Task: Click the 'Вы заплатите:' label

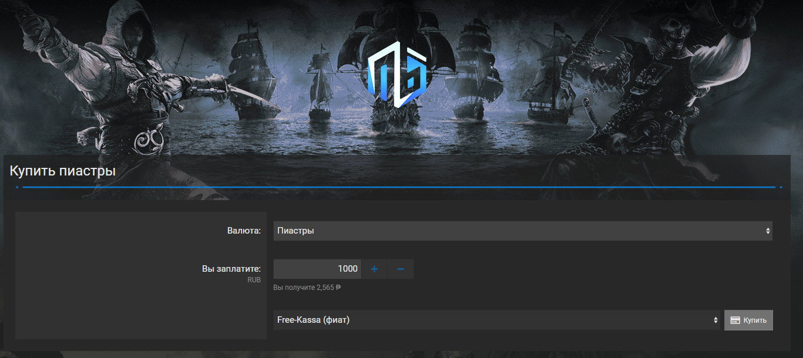Action: point(231,269)
